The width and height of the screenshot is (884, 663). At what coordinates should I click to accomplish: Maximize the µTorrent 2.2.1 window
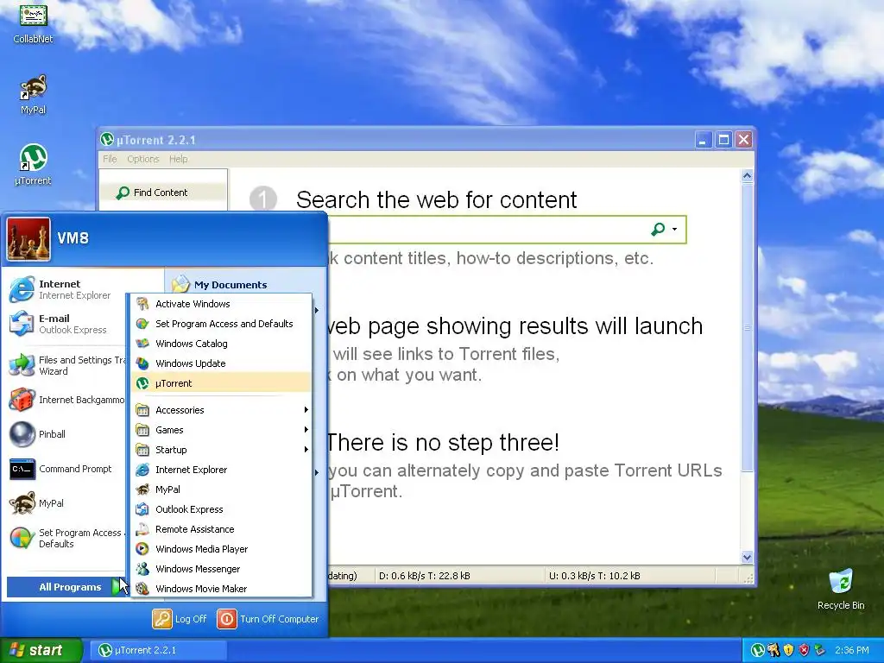pos(723,139)
